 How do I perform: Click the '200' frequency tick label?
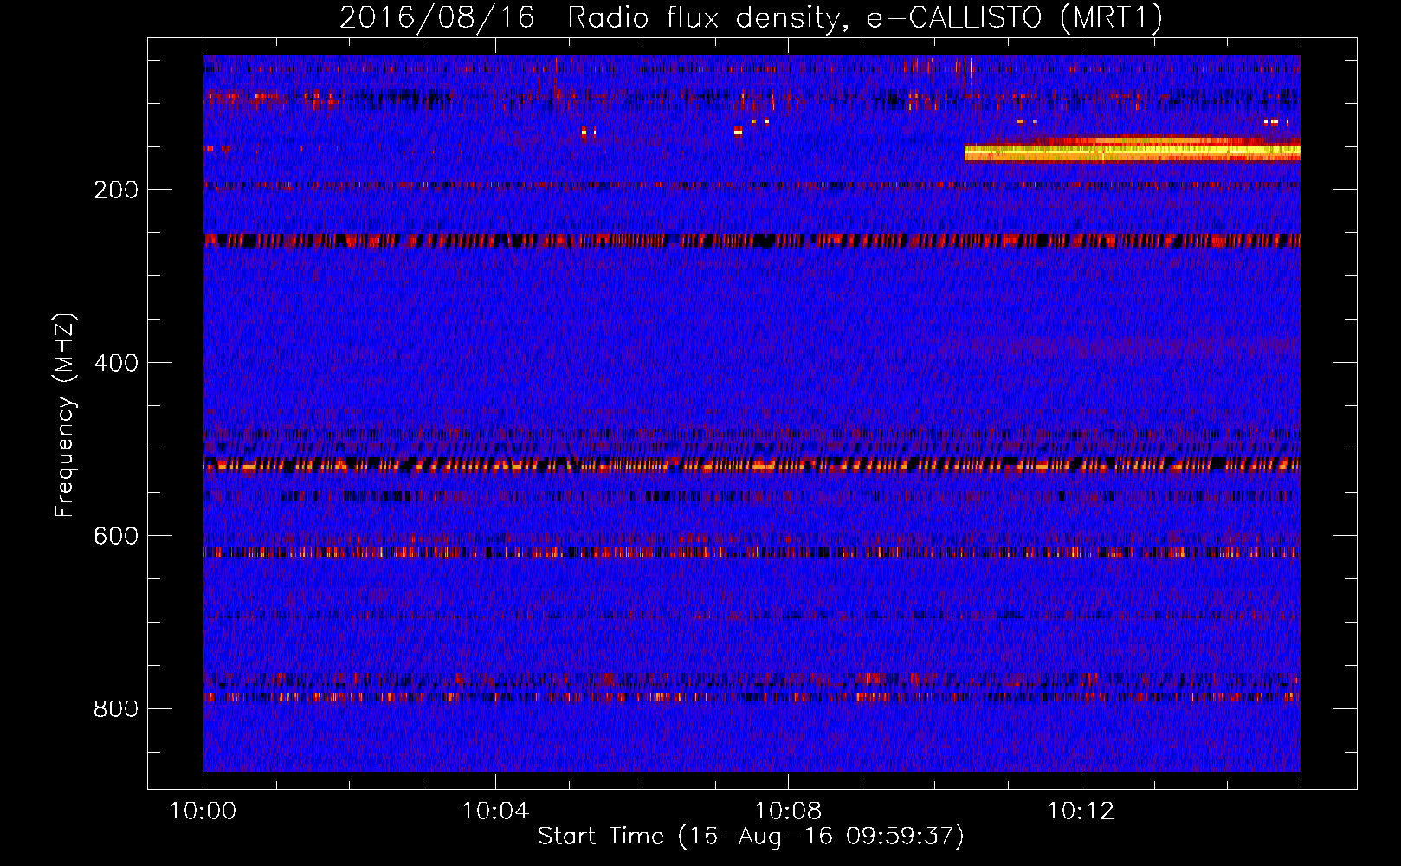tap(116, 190)
